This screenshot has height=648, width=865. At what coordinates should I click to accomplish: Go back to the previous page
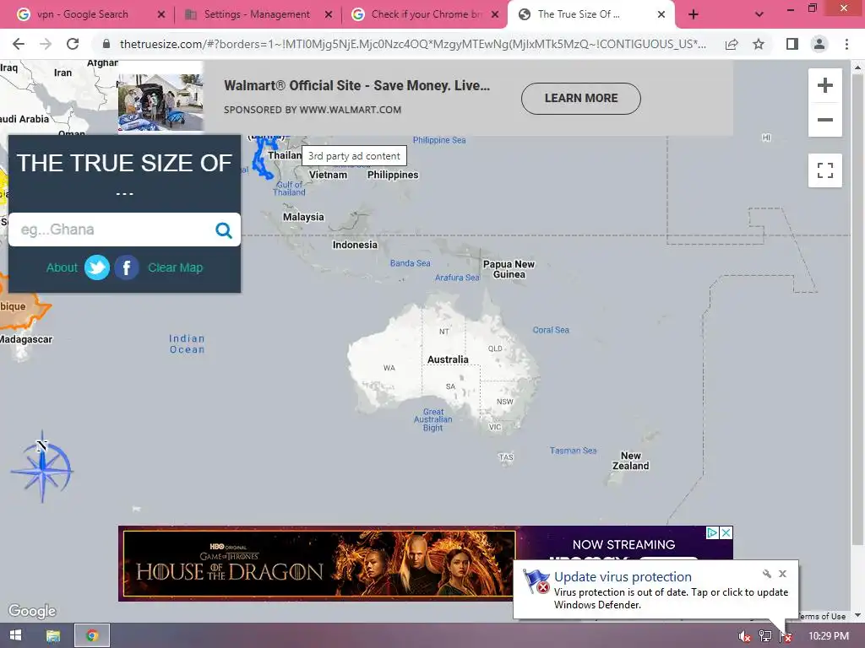pos(19,44)
